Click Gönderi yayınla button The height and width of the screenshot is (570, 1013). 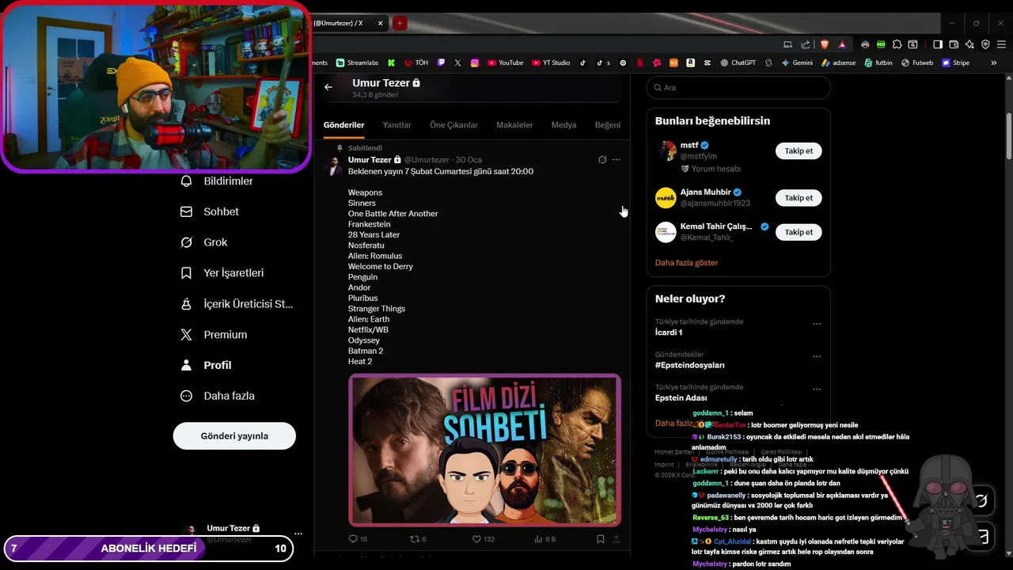click(x=234, y=436)
